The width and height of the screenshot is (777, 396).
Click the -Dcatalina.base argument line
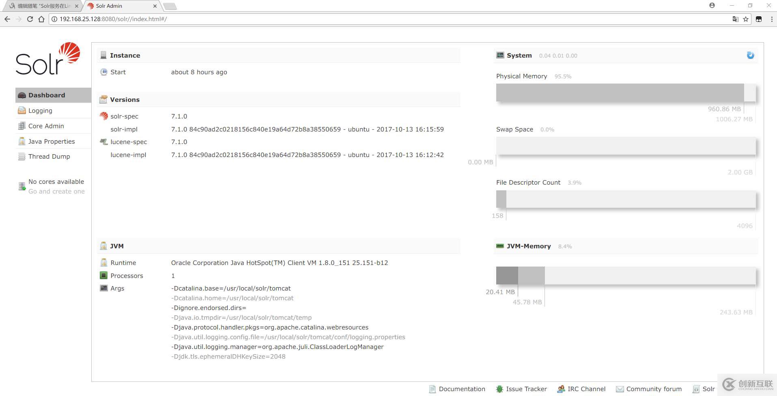pos(231,288)
